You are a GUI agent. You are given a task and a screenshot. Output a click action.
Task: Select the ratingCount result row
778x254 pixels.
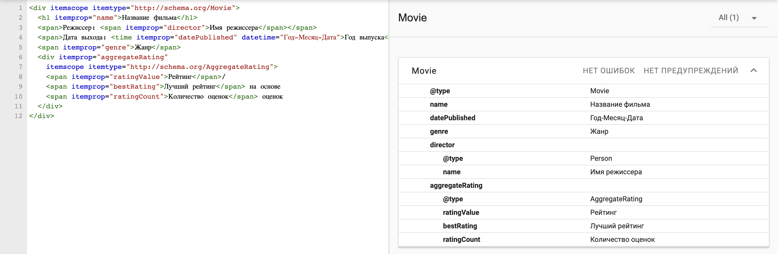point(461,239)
